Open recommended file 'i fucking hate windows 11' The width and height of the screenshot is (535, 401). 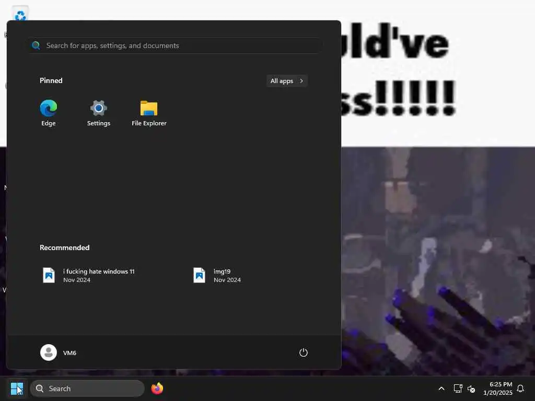click(x=89, y=276)
